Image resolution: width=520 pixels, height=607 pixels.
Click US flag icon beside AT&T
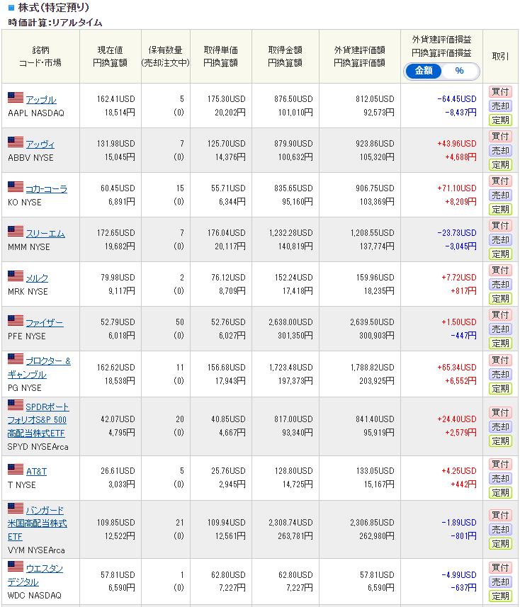[x=16, y=469]
